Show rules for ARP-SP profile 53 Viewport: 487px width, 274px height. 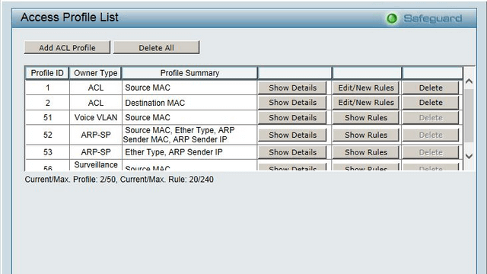(366, 152)
